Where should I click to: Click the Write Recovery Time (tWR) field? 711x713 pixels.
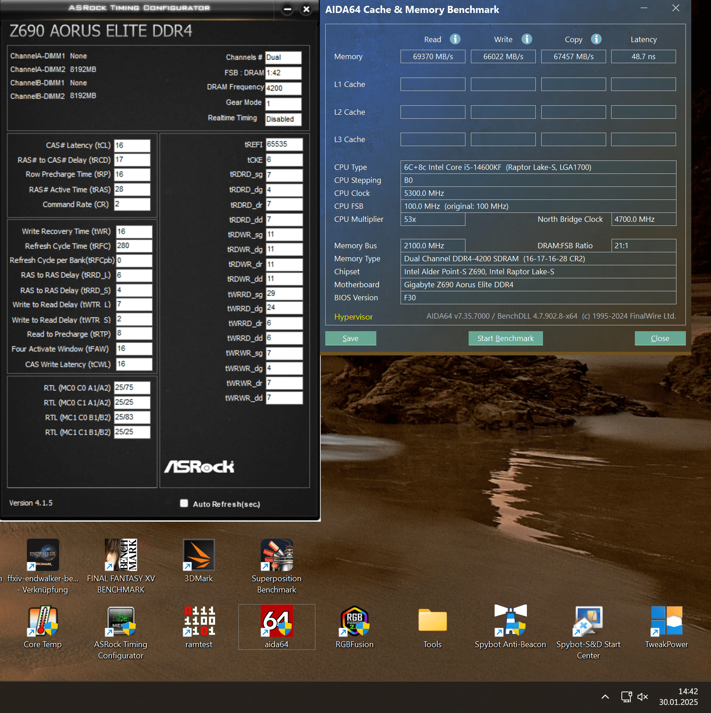point(134,232)
